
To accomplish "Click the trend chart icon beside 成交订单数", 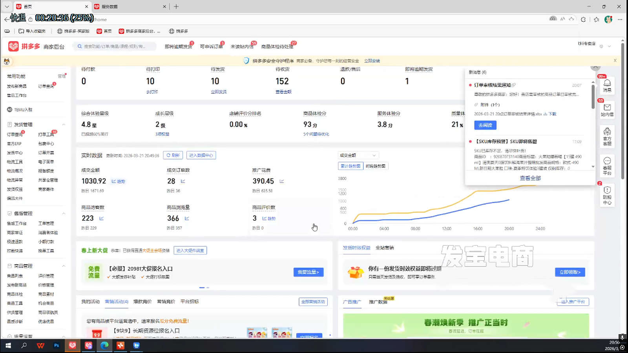I will 183,181.
